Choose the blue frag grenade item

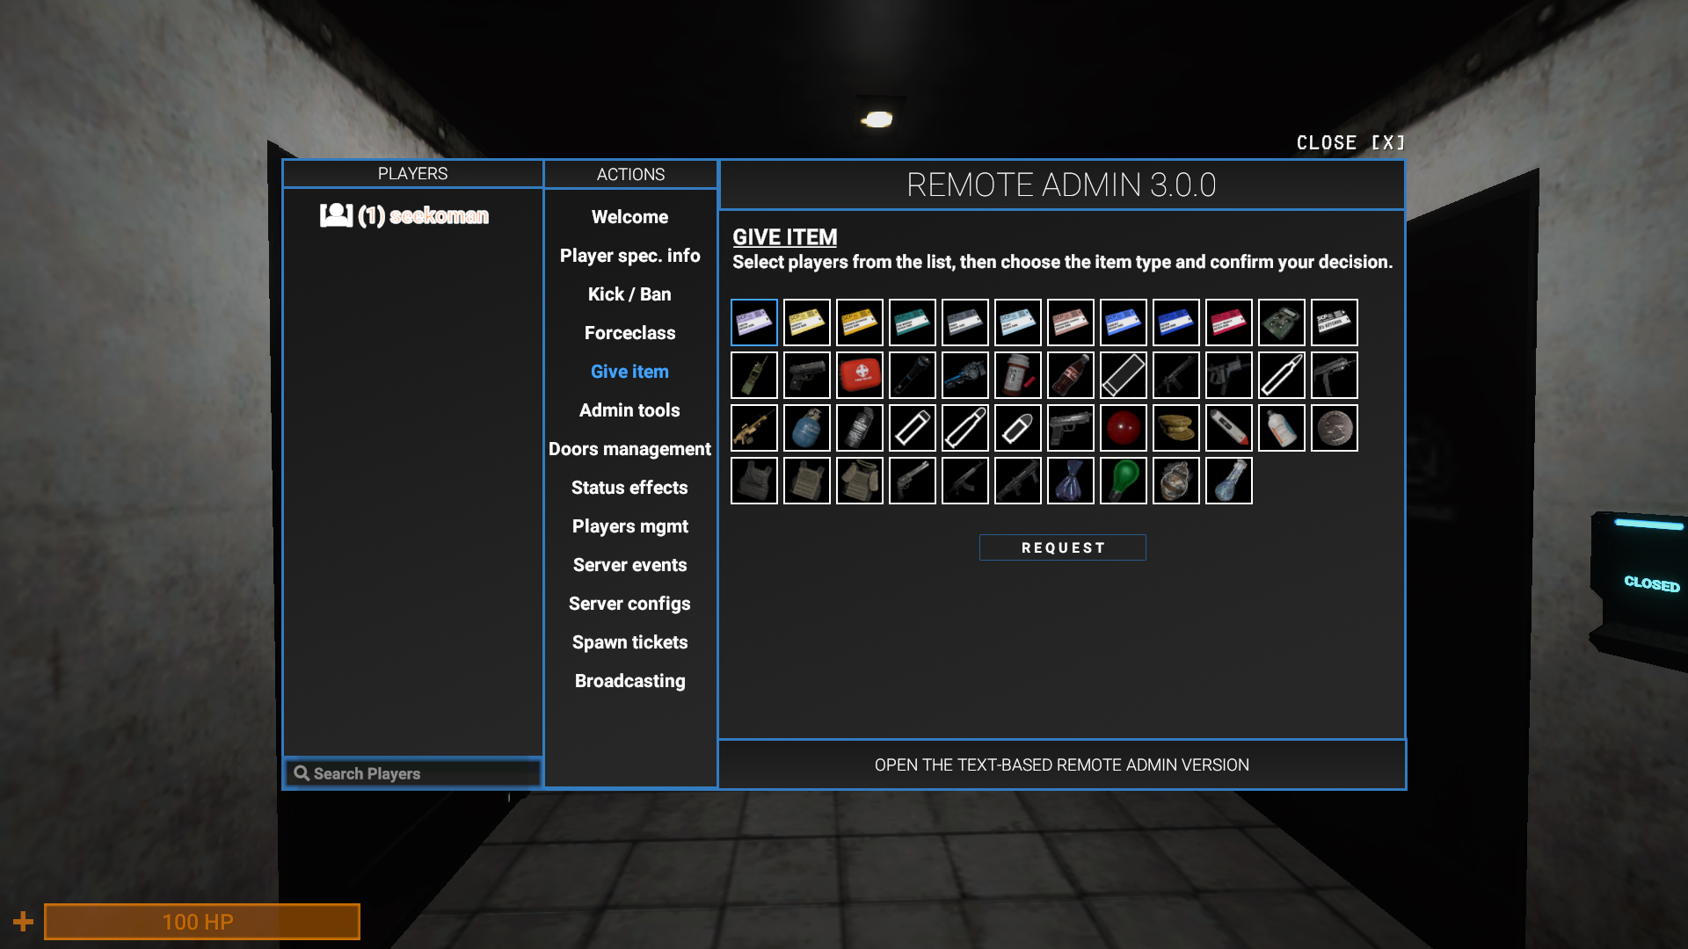click(806, 428)
